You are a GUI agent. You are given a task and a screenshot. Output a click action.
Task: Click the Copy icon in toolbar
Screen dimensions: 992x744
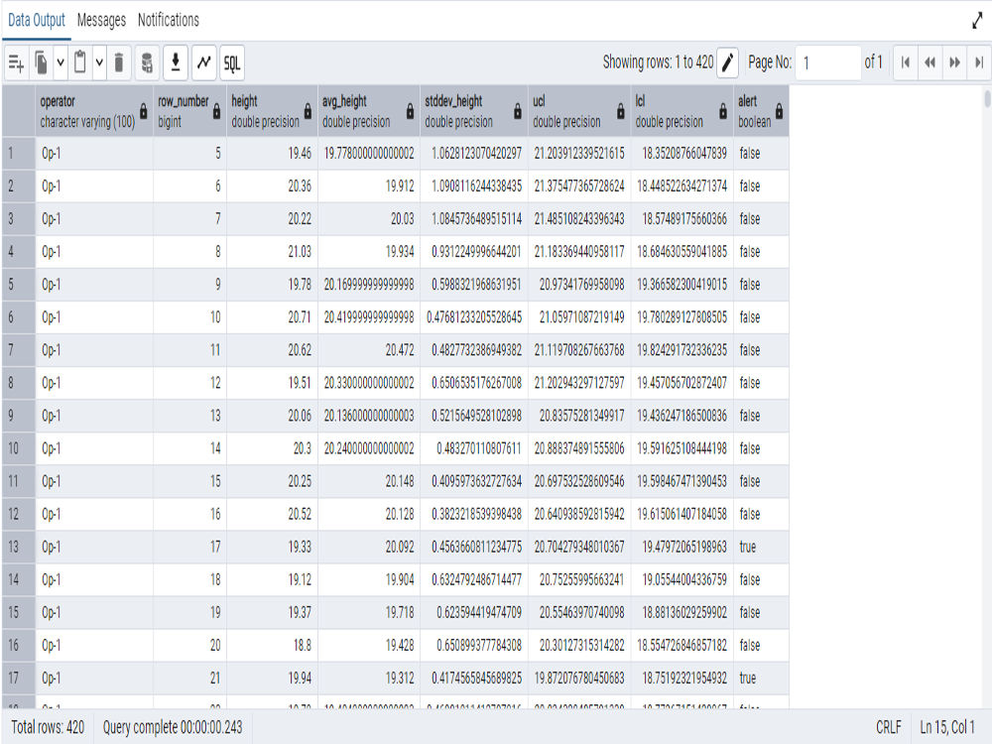click(41, 62)
